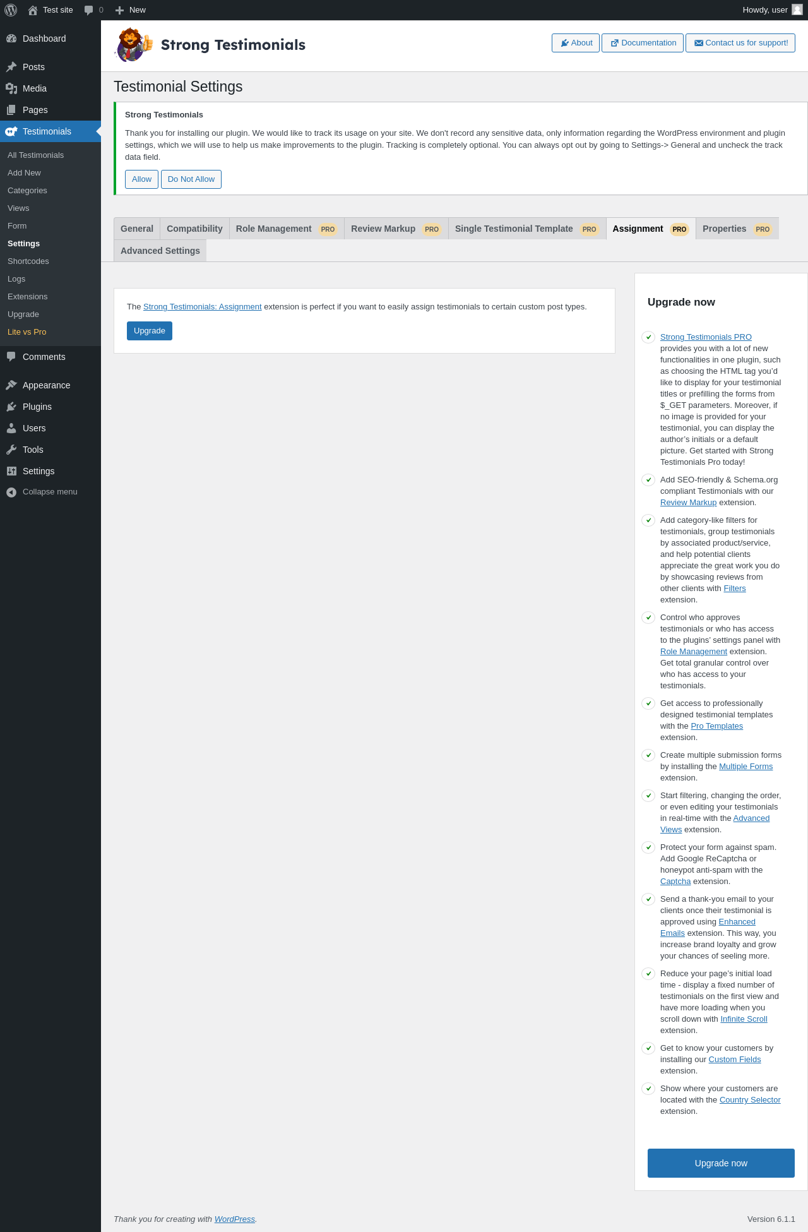The image size is (808, 1232).
Task: Click Lite vs Pro submenu item
Action: (x=27, y=332)
